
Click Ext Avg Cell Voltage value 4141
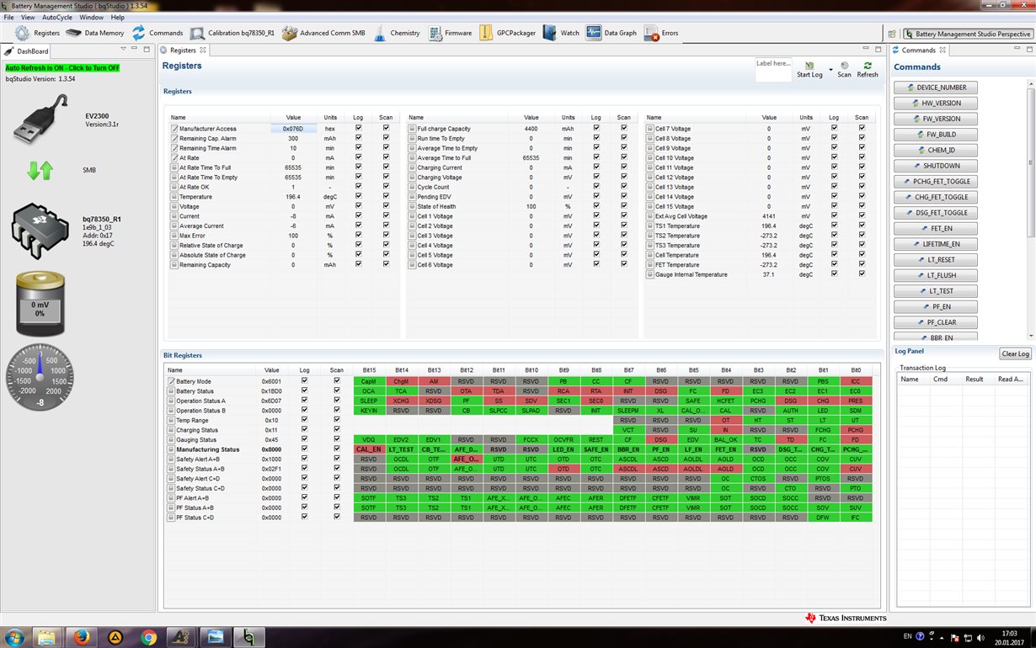coord(769,216)
